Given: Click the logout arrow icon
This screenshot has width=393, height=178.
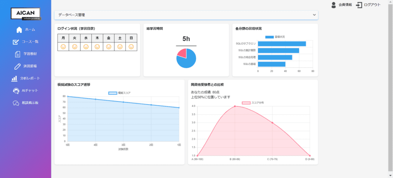Looking at the screenshot, I should tap(359, 5).
